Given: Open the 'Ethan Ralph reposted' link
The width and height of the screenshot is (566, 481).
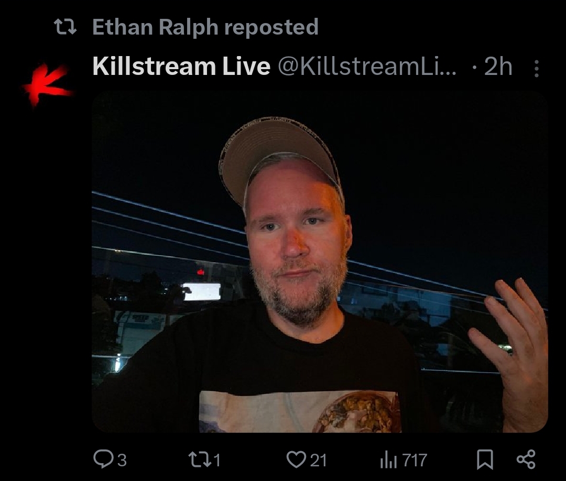Looking at the screenshot, I should (205, 27).
